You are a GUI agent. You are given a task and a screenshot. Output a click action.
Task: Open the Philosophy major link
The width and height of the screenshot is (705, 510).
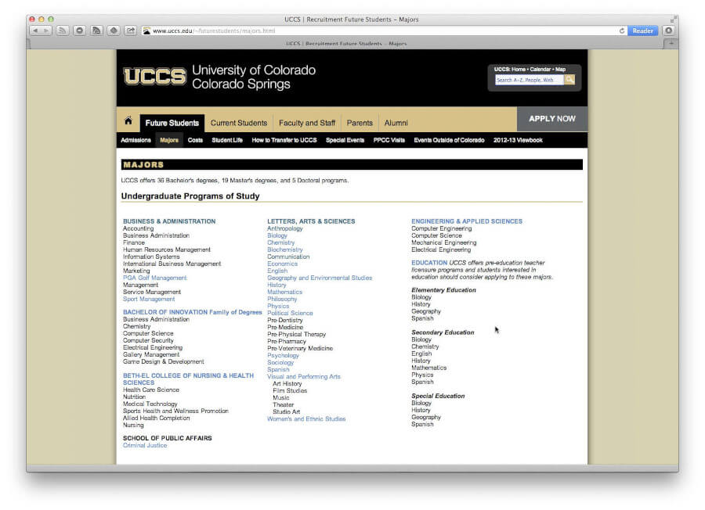282,299
